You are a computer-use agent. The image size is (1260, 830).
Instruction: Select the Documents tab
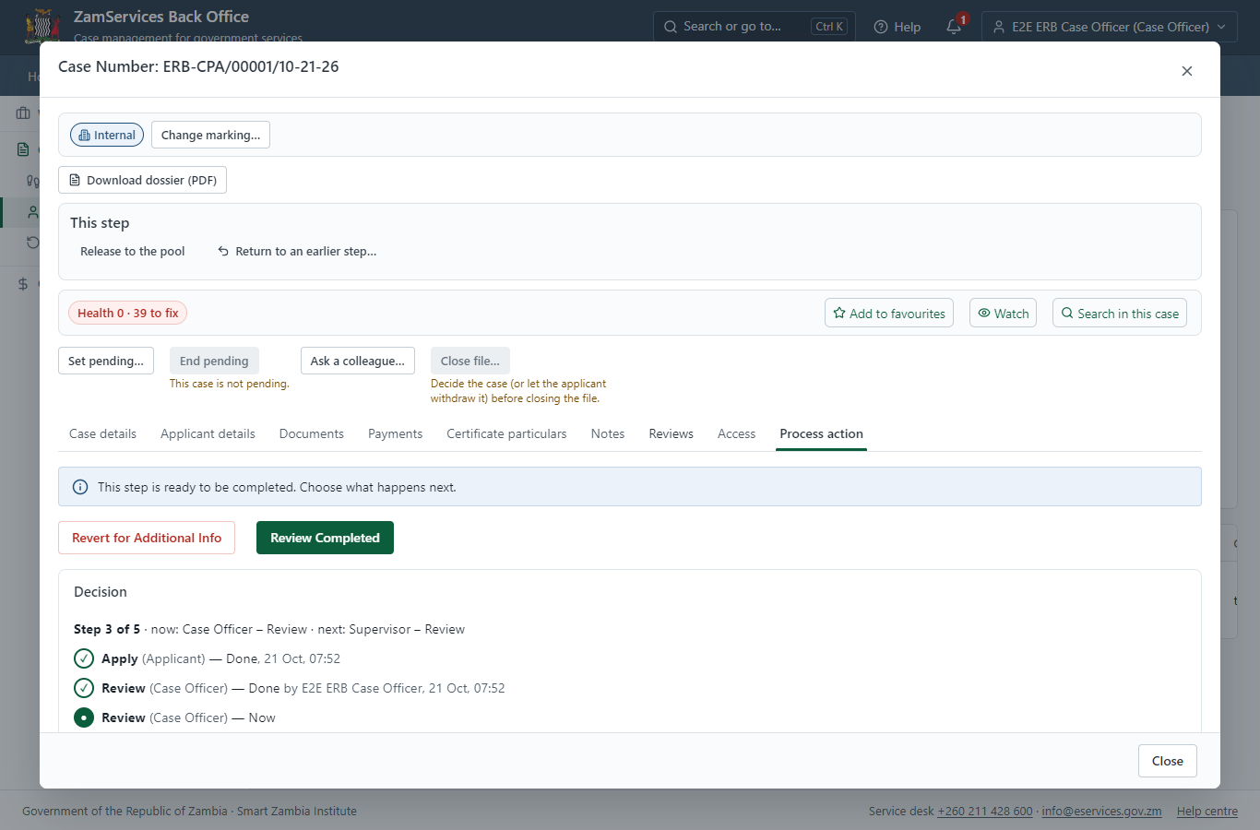pos(312,433)
